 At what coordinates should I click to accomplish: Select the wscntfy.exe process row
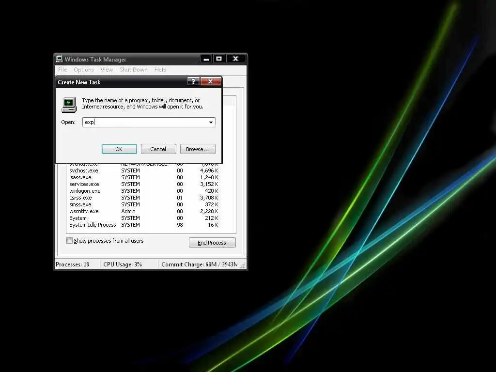coord(144,211)
